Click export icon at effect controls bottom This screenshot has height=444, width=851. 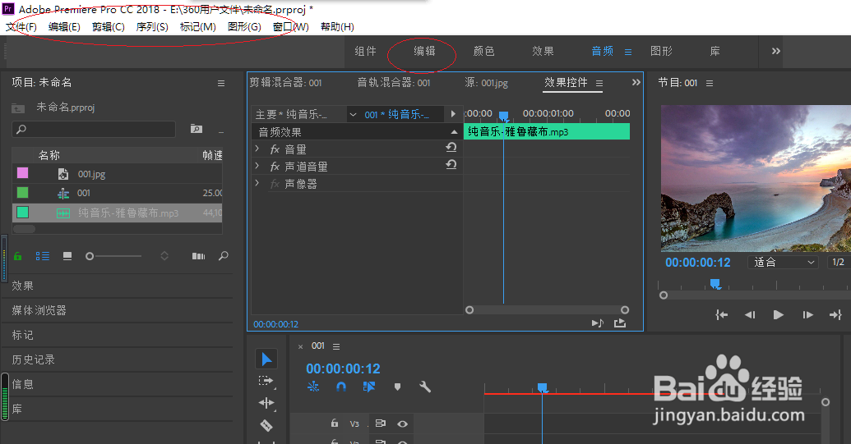(620, 323)
